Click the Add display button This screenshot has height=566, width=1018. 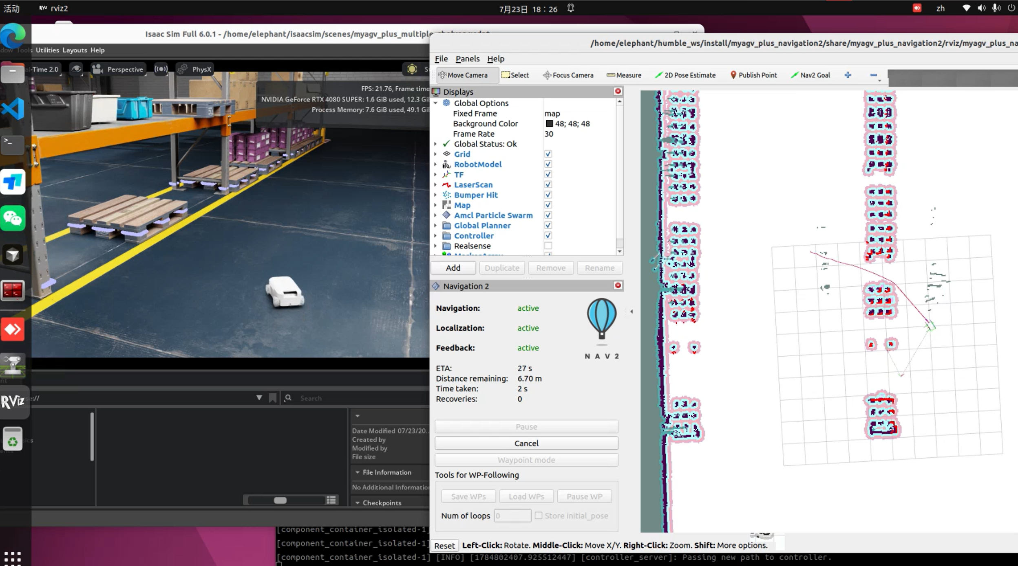point(453,268)
